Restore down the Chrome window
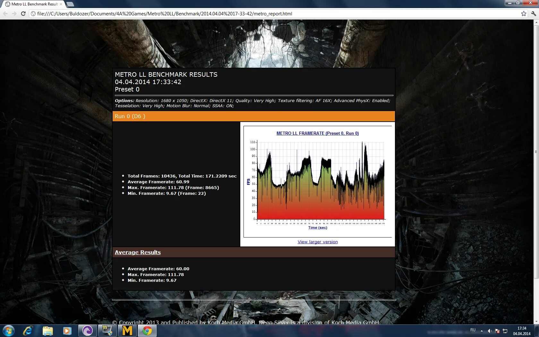Image resolution: width=539 pixels, height=337 pixels. 518,3
